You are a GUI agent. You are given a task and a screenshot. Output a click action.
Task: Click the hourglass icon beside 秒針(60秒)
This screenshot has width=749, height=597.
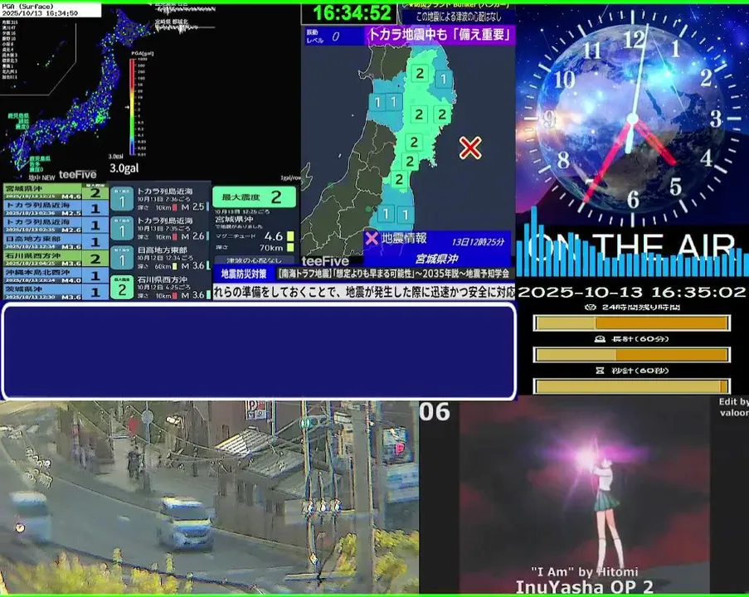[600, 371]
